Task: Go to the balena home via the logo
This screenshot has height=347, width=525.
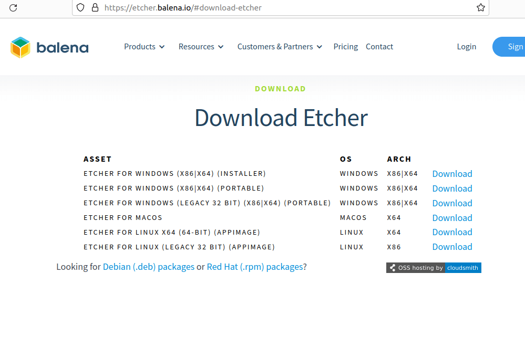Action: (x=49, y=48)
